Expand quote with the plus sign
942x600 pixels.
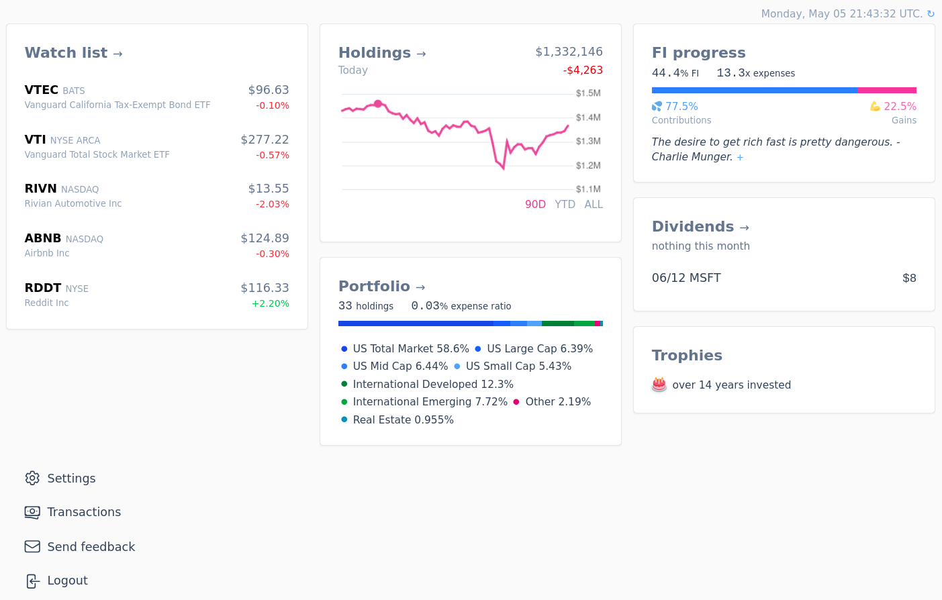click(740, 158)
